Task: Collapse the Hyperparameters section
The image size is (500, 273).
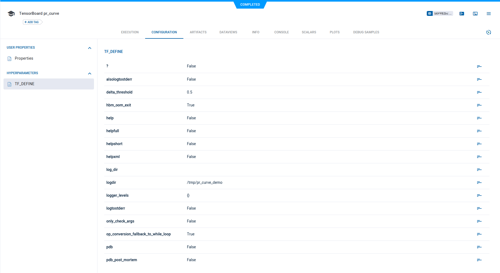Action: [90, 73]
